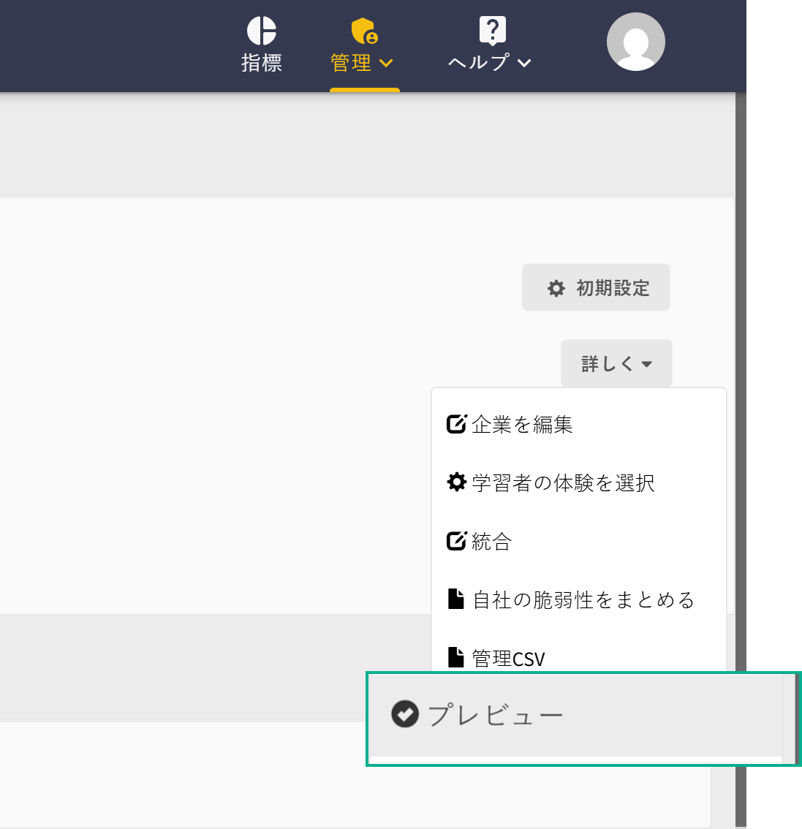
Task: Choose 自社の脆弱性をまとめる menu entry
Action: (x=579, y=600)
